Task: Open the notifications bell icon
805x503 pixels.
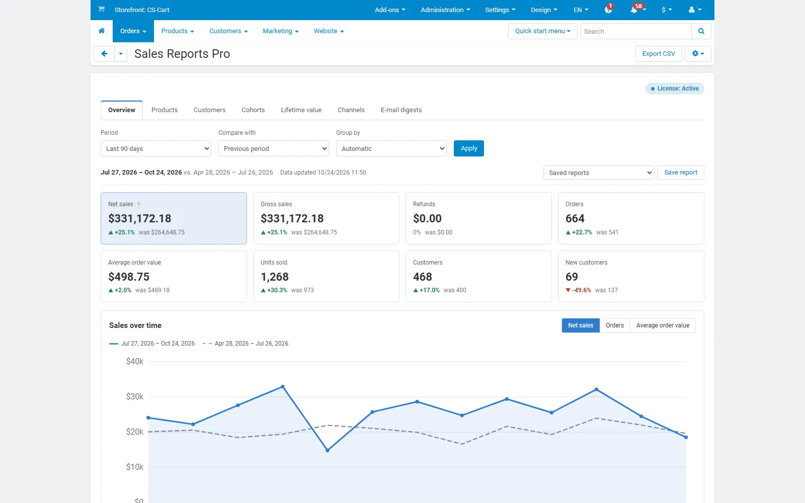Action: [637, 10]
